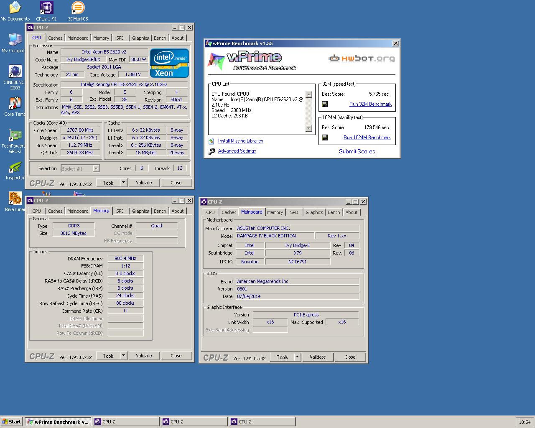Switch to Caches tab in top CPU-Z window
This screenshot has width=535, height=428.
pos(55,38)
